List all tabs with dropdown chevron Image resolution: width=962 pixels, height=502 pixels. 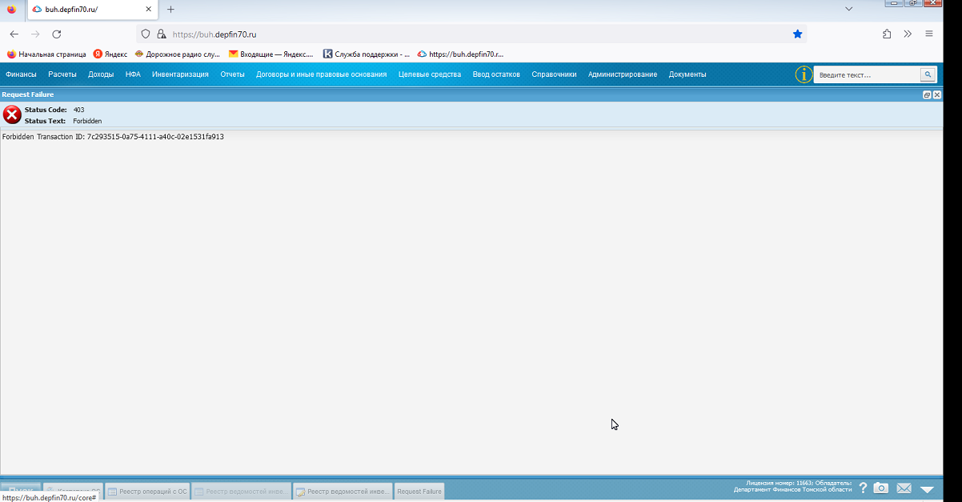848,8
